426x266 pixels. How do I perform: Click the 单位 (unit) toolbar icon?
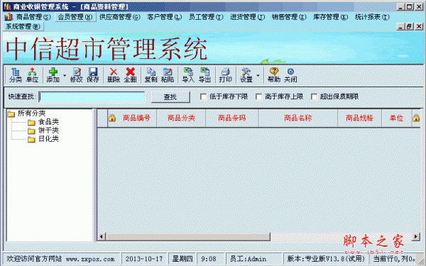point(32,75)
